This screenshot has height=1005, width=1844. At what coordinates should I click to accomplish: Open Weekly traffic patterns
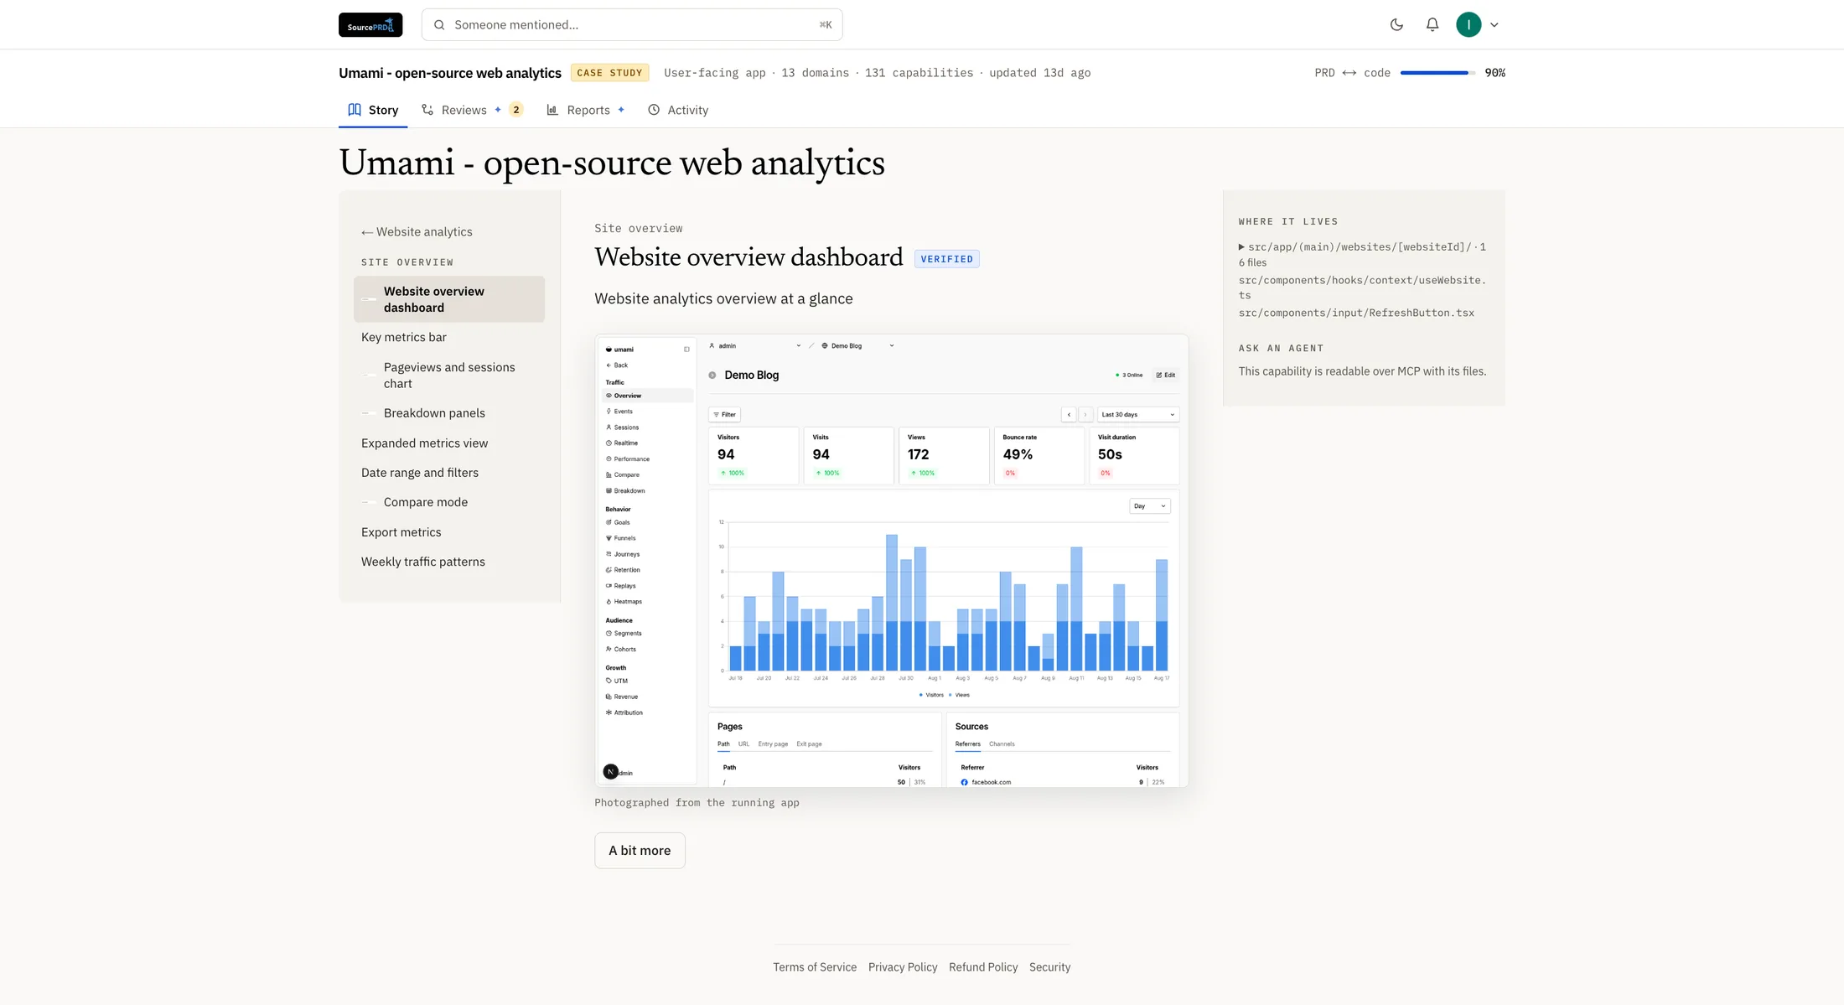tap(423, 562)
